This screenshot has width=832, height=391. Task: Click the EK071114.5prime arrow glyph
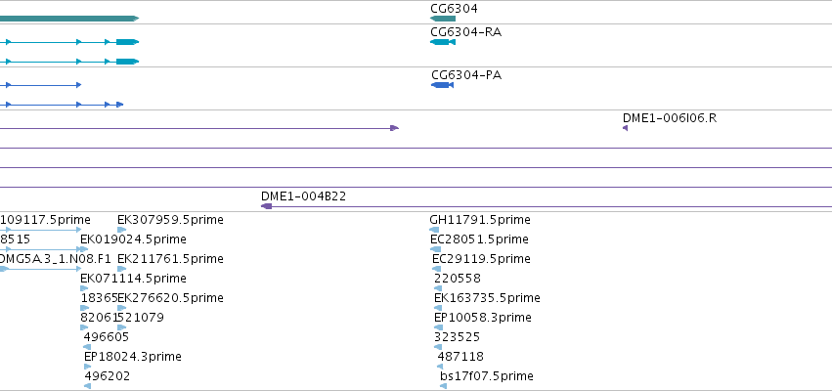coord(84,288)
